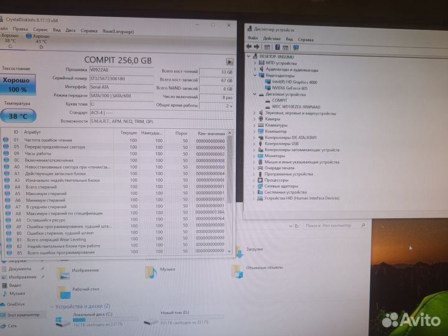This screenshot has height=336, width=448.
Task: Click the Properties toolbar icon in Device Manager
Action: (267, 47)
